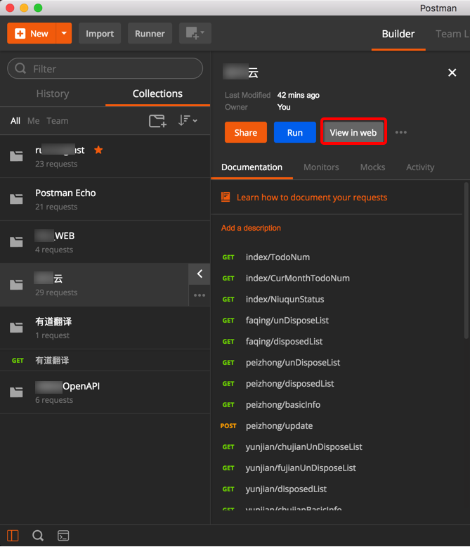Open the sort collections dropdown
Viewport: 470px width, 547px height.
[188, 121]
